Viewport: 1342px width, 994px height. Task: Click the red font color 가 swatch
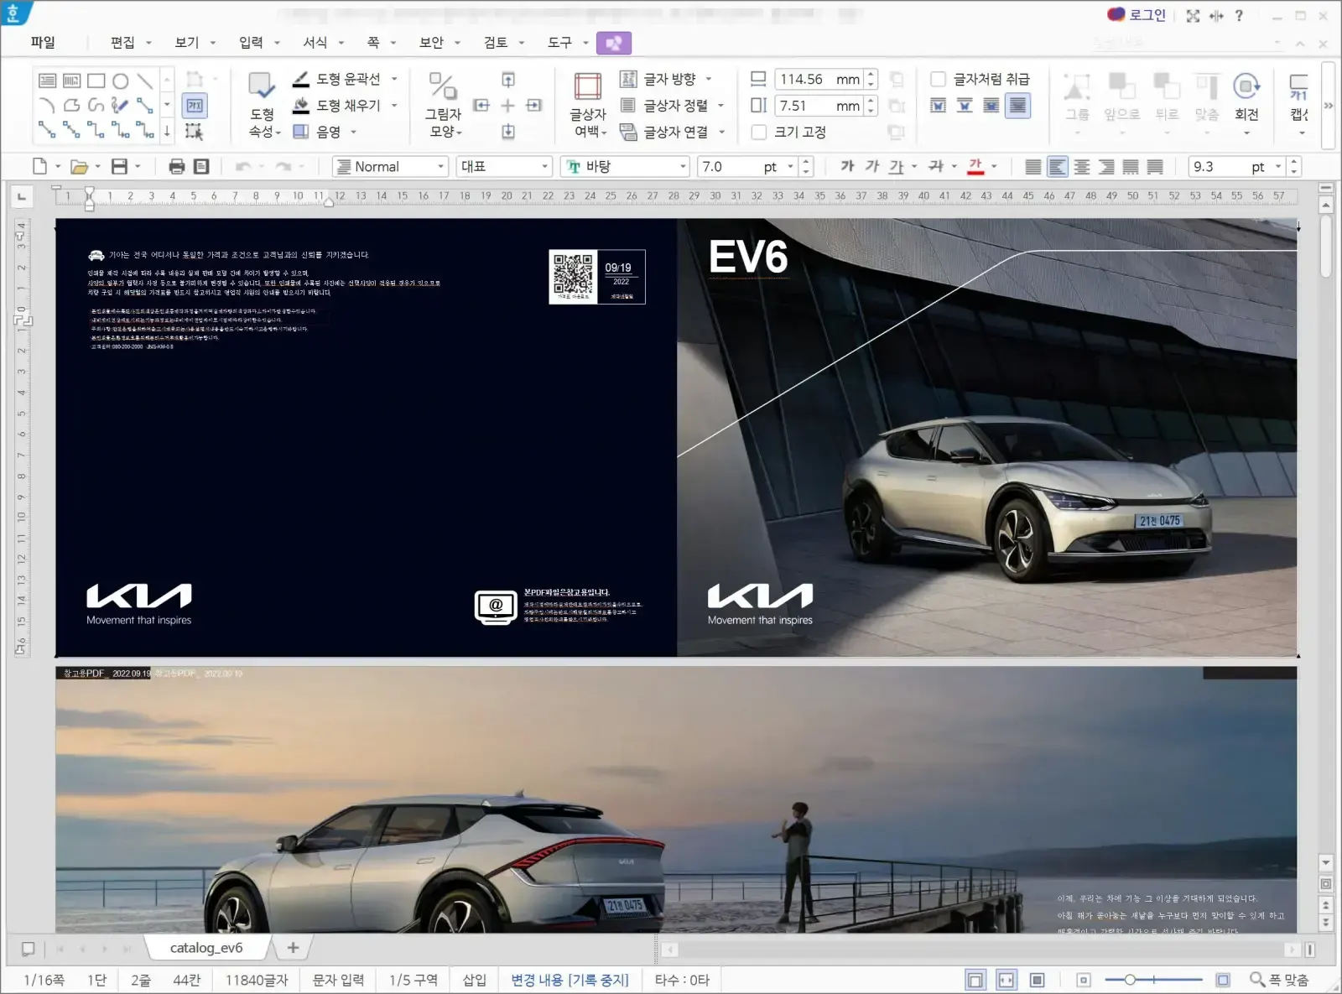pyautogui.click(x=975, y=166)
